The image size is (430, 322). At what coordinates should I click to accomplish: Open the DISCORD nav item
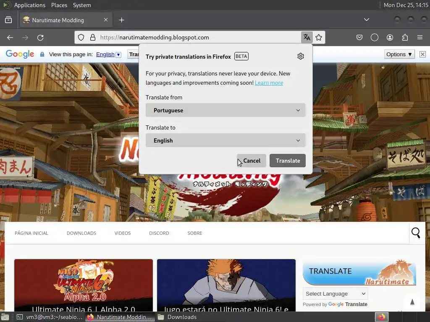click(x=159, y=233)
